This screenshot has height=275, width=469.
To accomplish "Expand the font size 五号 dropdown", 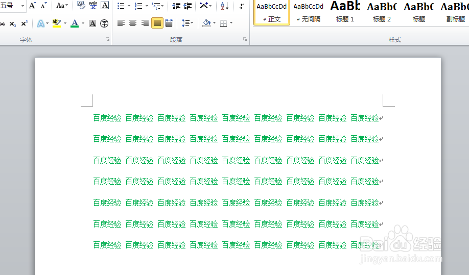I will click(x=22, y=6).
